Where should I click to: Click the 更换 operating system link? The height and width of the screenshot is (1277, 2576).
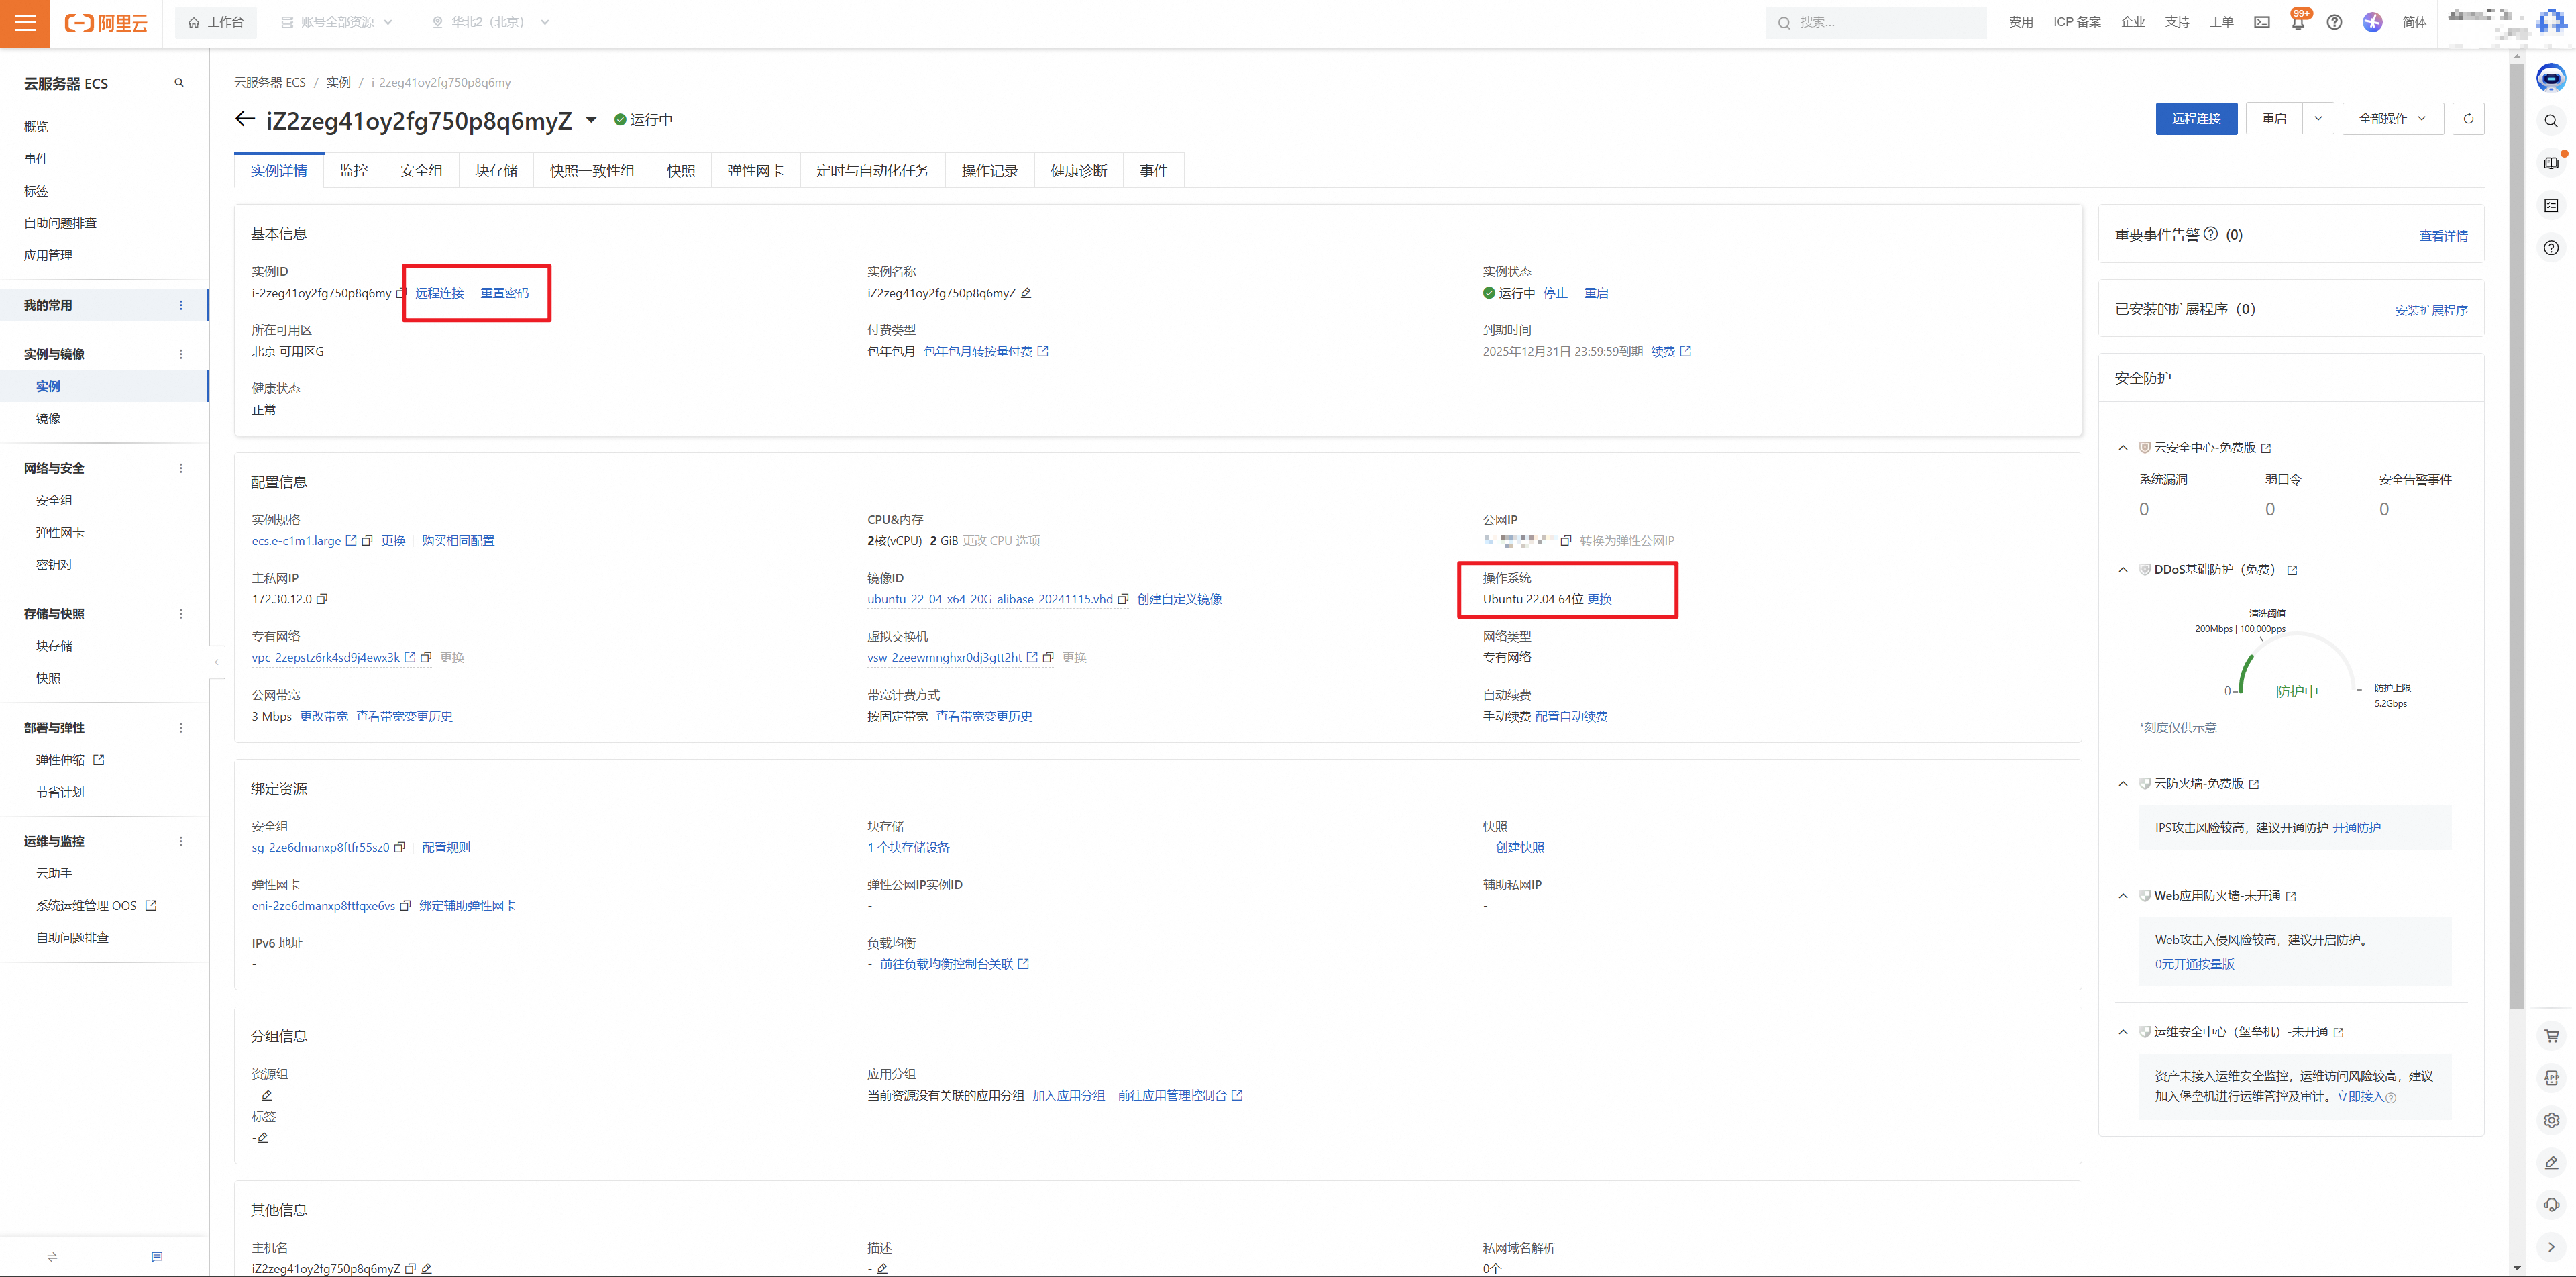click(1599, 599)
